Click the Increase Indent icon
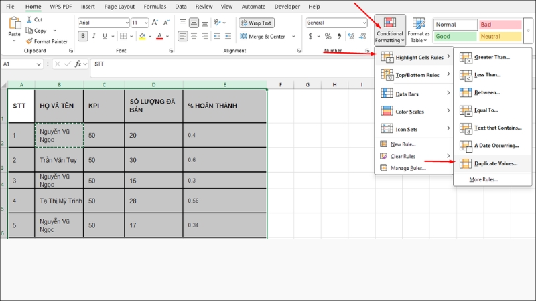This screenshot has height=301, width=536. click(x=228, y=36)
